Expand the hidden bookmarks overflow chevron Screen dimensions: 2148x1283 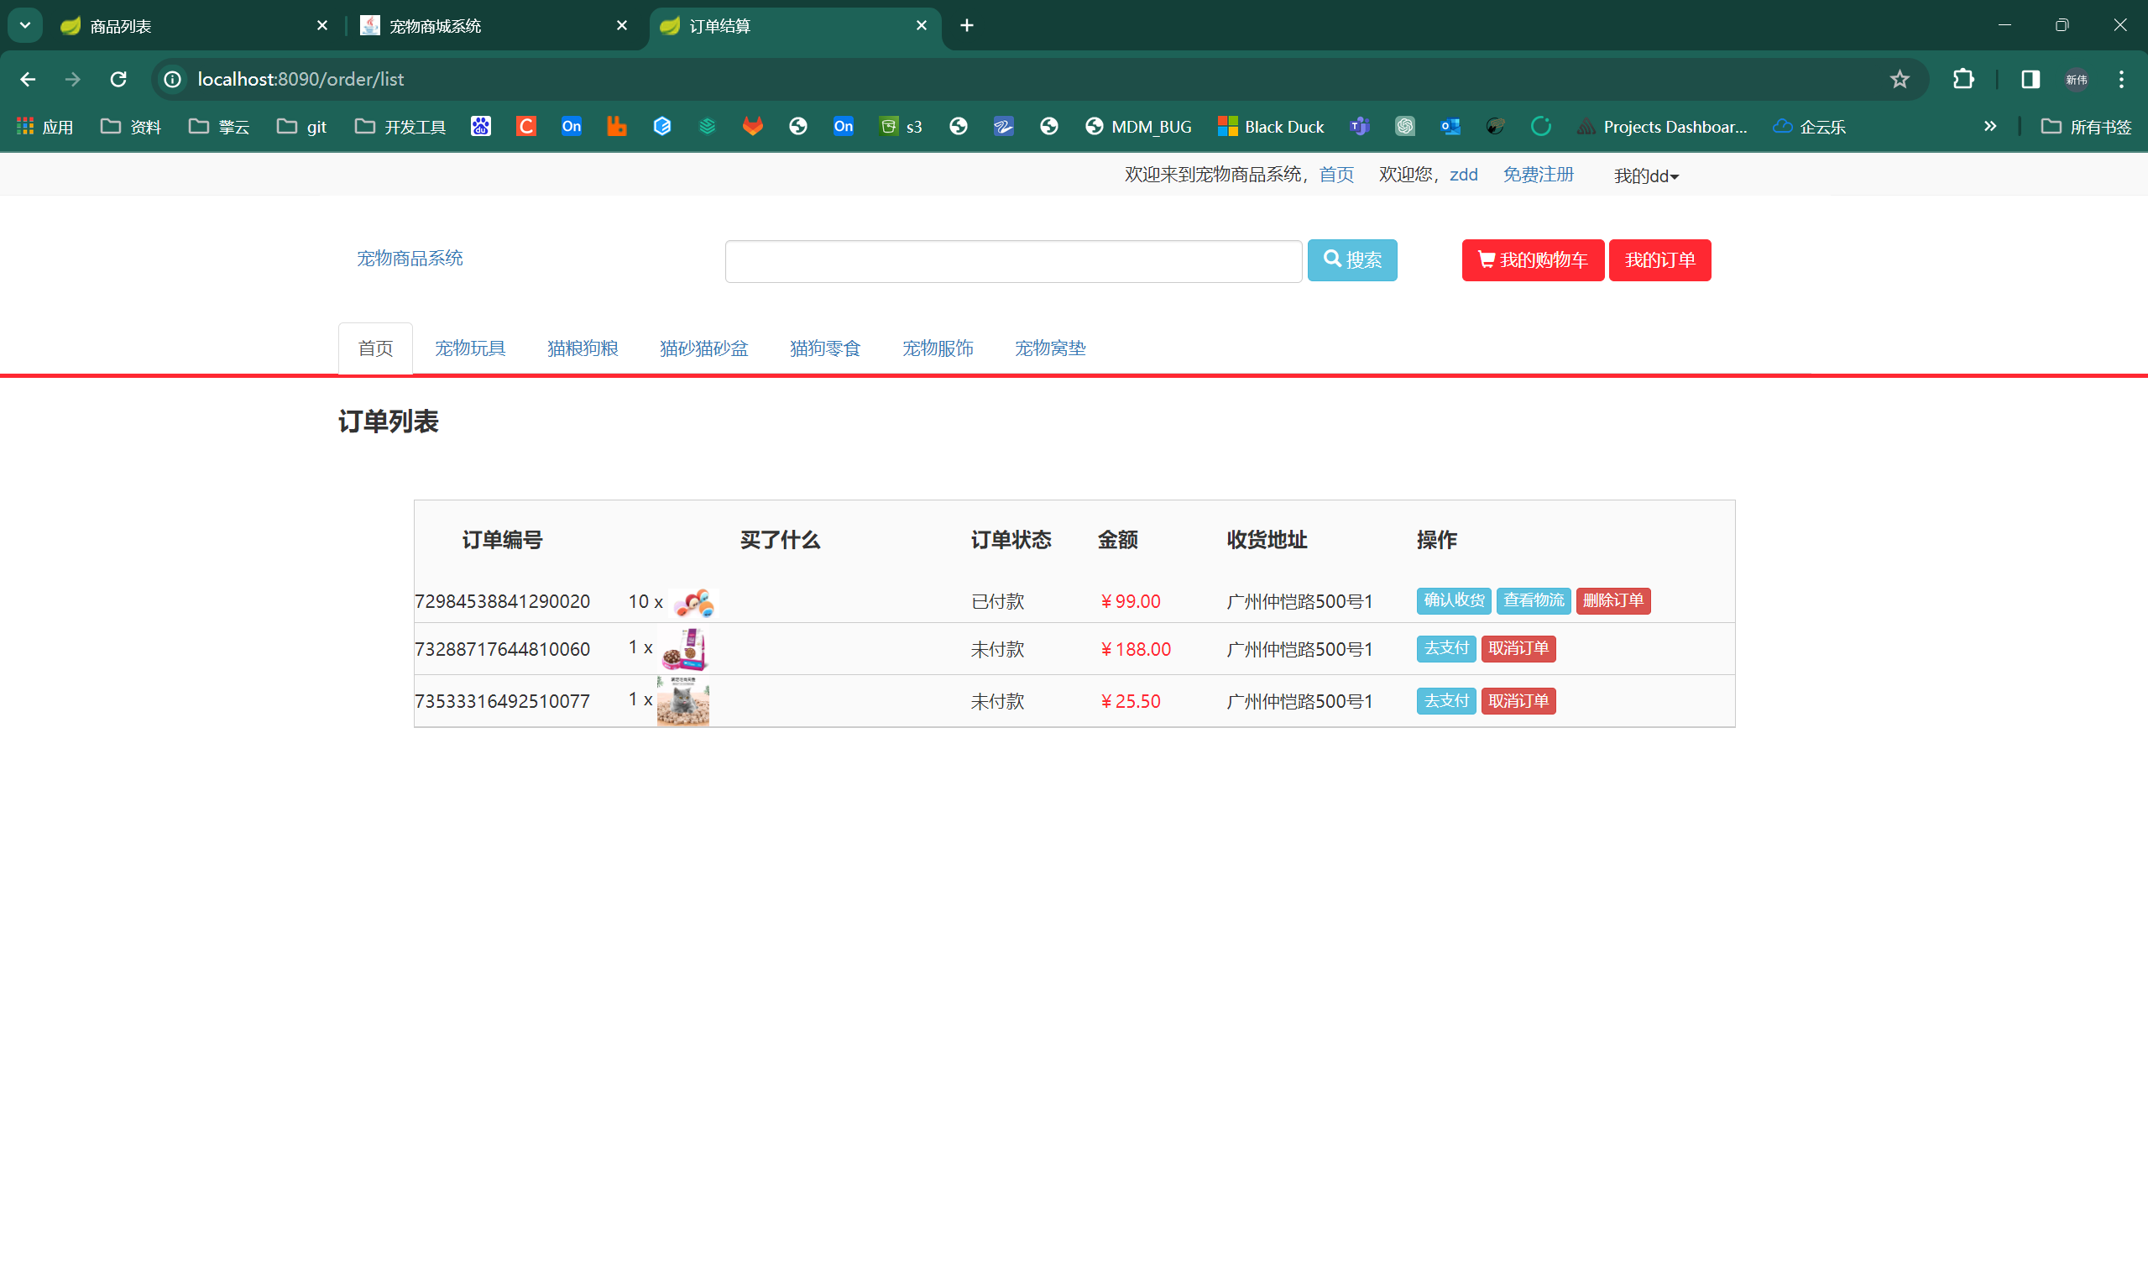click(1990, 127)
